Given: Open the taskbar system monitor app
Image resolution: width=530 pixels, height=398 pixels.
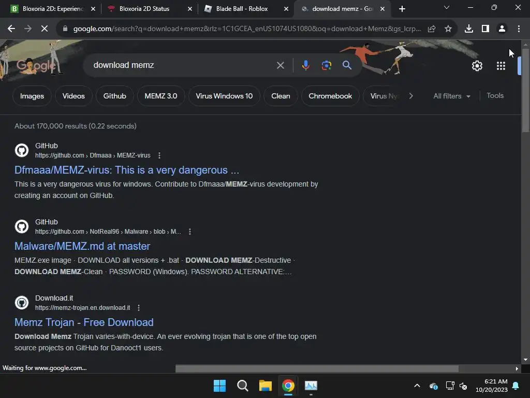Looking at the screenshot, I should (311, 386).
